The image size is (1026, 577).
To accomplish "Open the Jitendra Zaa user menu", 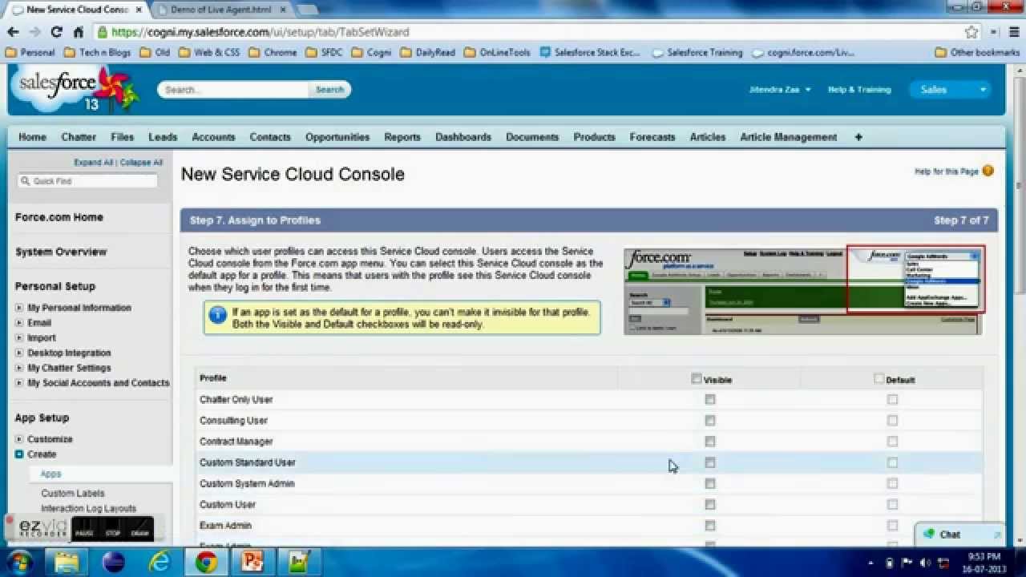I will pos(780,90).
